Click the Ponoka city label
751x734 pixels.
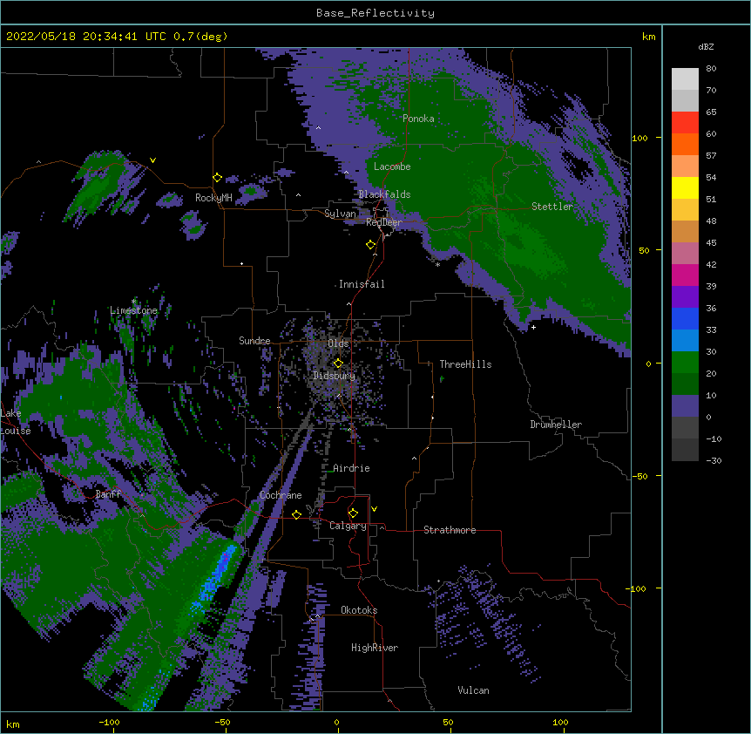pos(418,119)
